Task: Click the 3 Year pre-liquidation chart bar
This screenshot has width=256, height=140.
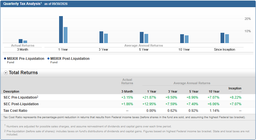Action: click(101, 37)
